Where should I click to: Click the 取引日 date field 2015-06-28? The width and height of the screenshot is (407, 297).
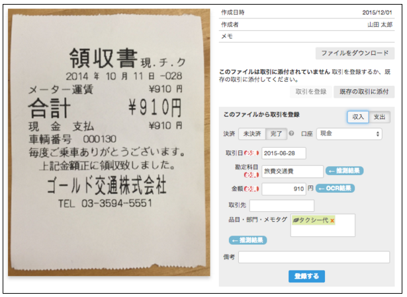[x=284, y=153]
